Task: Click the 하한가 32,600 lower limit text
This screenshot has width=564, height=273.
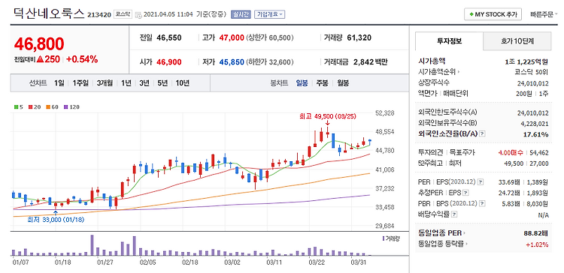Action: pos(271,62)
